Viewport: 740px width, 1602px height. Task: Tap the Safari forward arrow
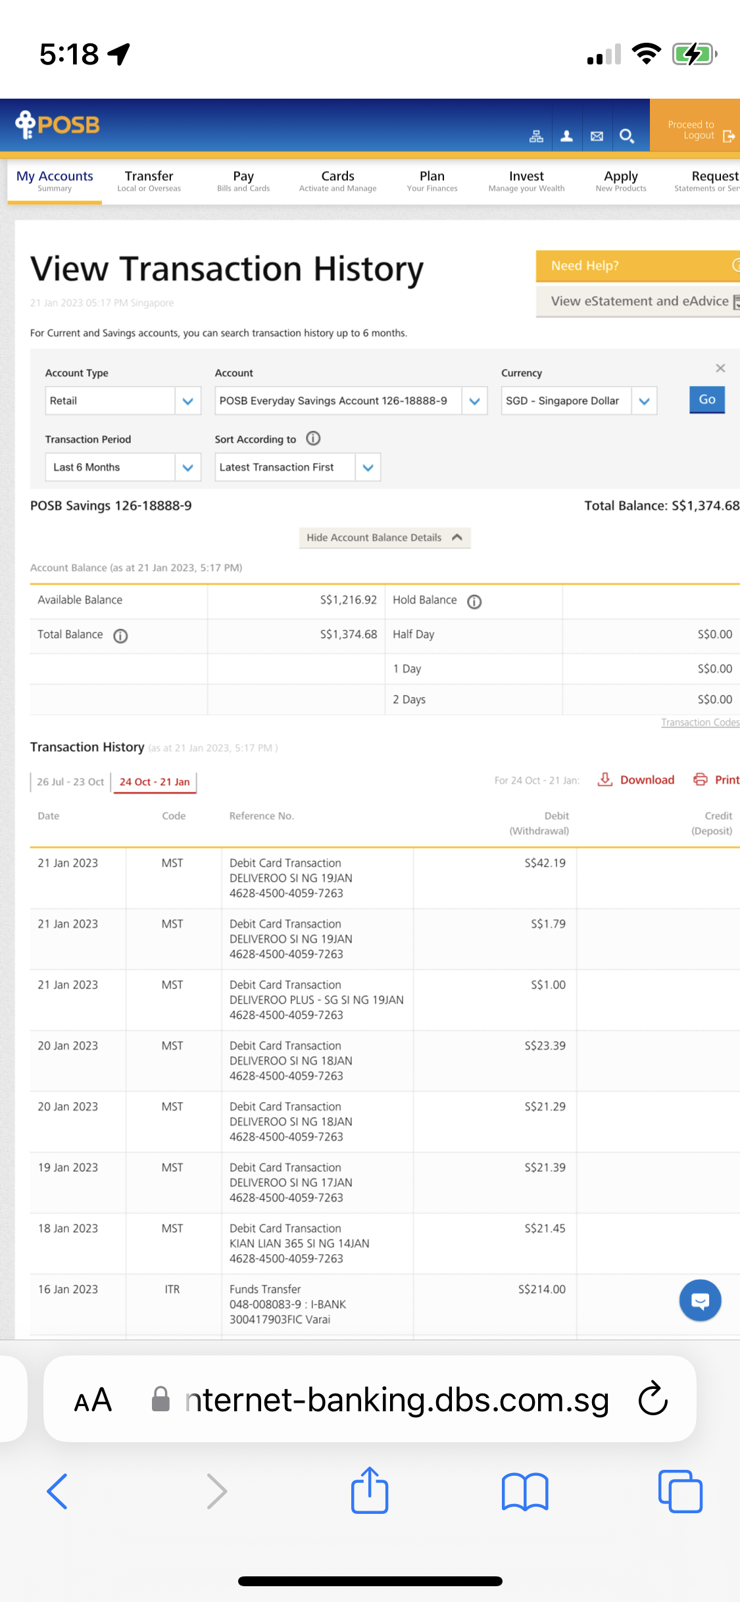tap(216, 1491)
